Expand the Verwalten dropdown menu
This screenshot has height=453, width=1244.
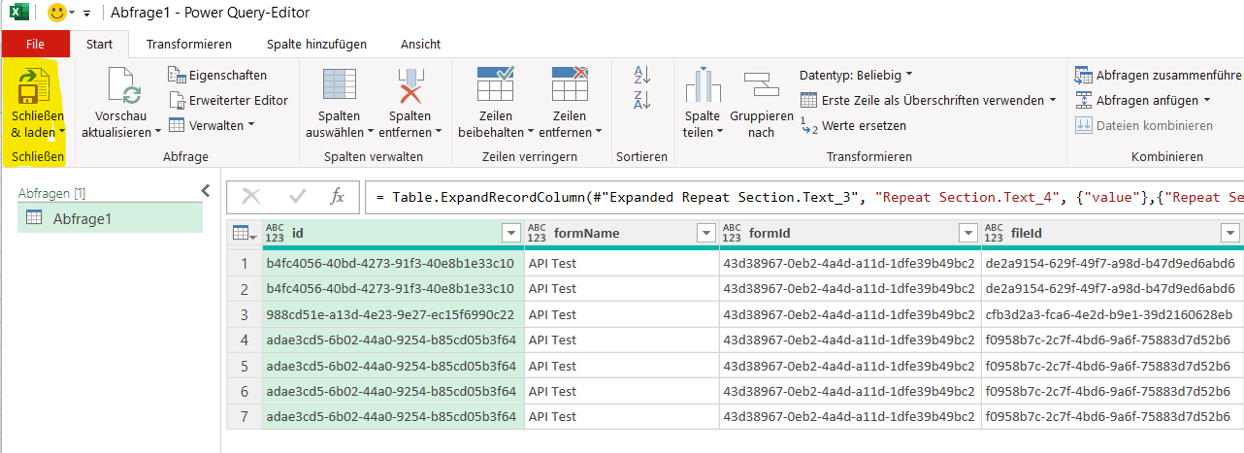(x=213, y=125)
